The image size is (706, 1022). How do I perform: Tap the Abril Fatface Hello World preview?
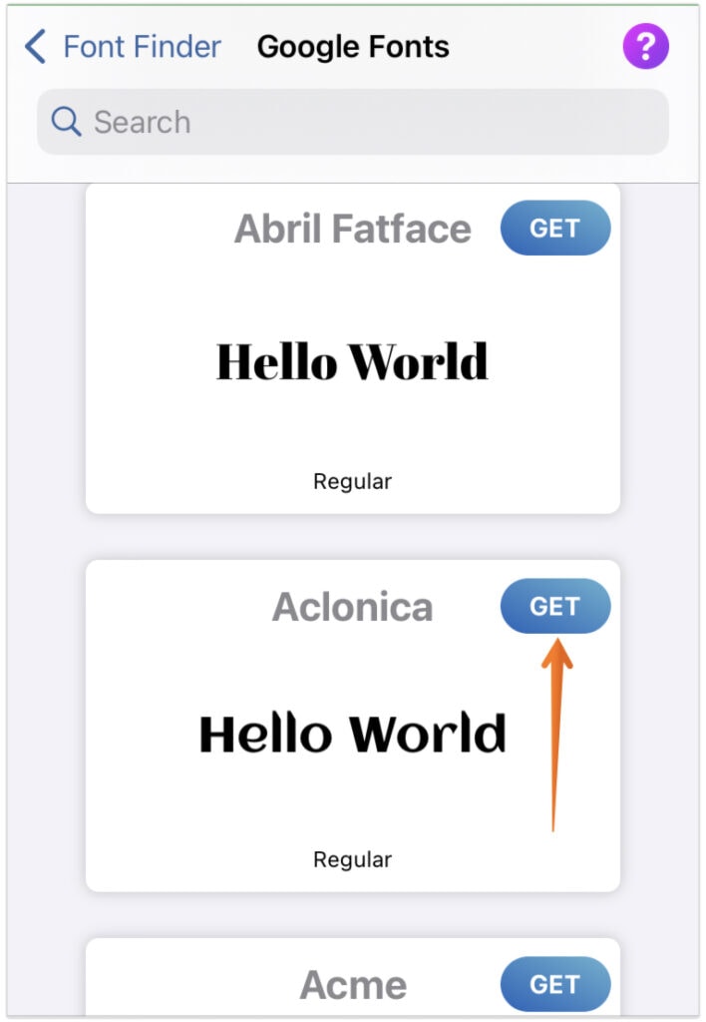tap(353, 361)
